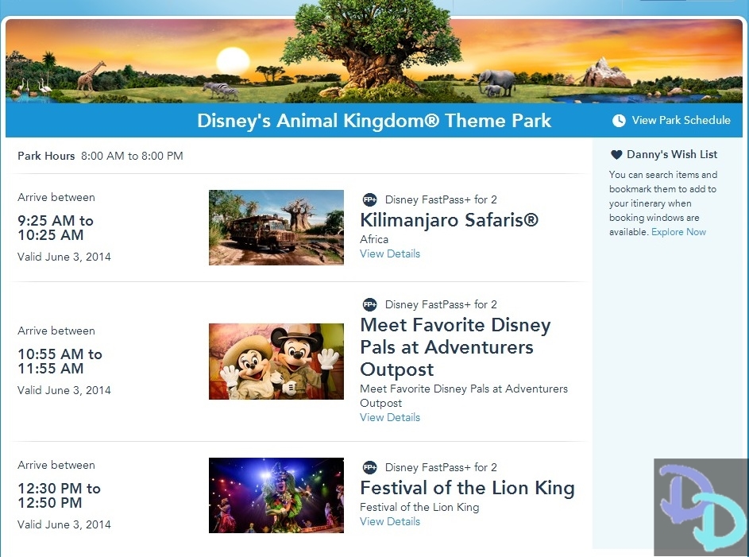This screenshot has height=557, width=749.
Task: Open the Mickey and Minnie Adventurers Outpost photo
Action: pyautogui.click(x=276, y=362)
